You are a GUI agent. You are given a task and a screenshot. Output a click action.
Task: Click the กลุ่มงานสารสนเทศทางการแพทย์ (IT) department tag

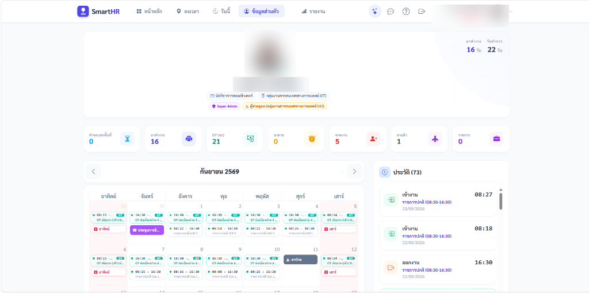point(294,96)
